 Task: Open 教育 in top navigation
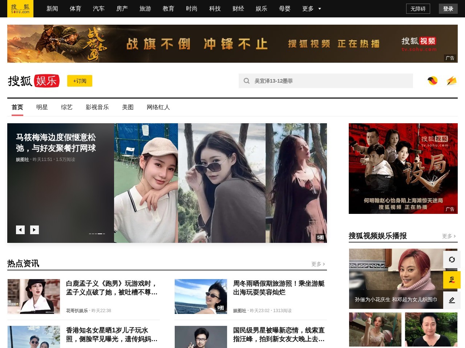169,9
